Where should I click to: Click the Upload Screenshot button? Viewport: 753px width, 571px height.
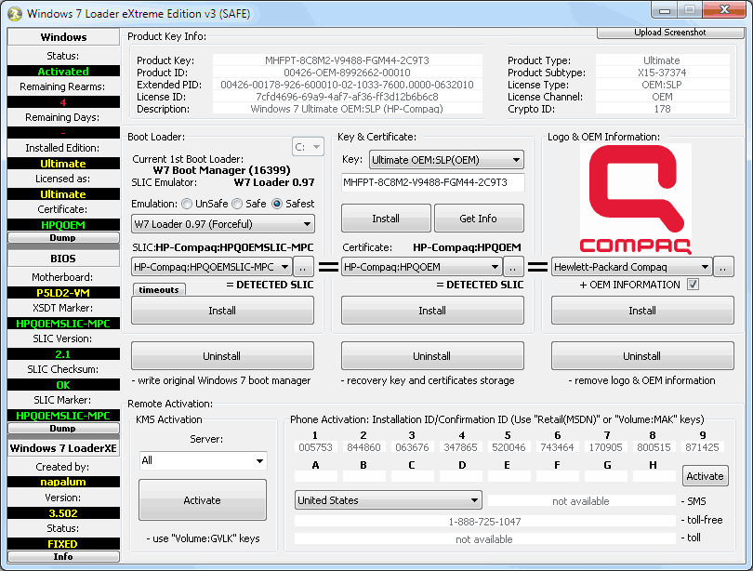[x=669, y=33]
